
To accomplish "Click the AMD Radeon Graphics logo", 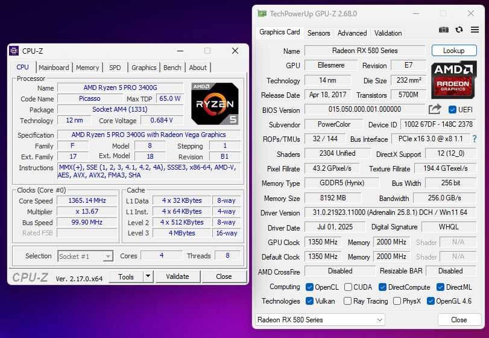I will tap(454, 80).
